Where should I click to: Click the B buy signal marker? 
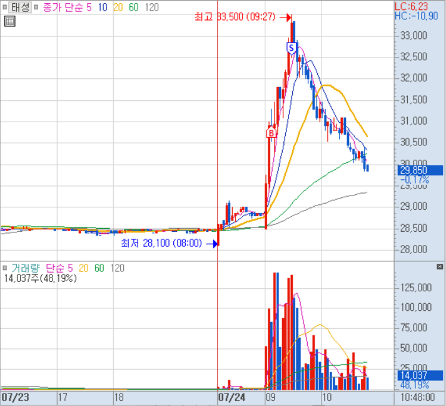click(x=271, y=133)
